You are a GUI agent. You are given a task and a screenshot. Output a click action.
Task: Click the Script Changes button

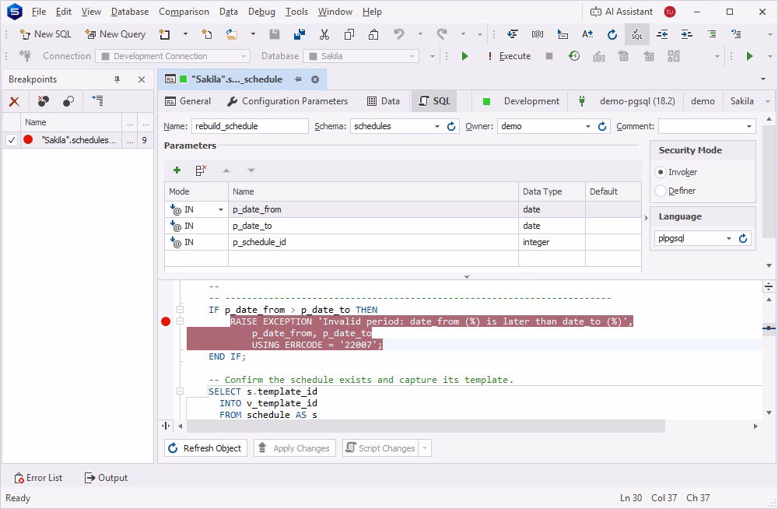(x=380, y=448)
